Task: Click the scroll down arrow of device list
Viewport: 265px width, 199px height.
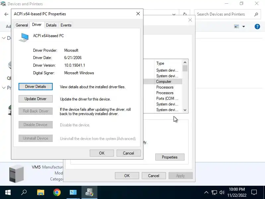Action: pos(185,110)
